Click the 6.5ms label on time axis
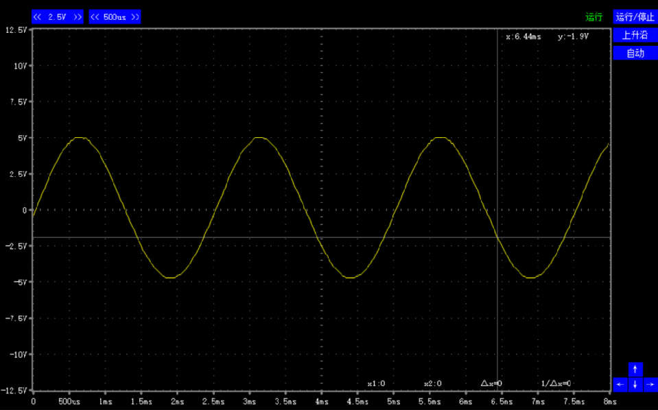This screenshot has height=410, width=658. [x=502, y=402]
